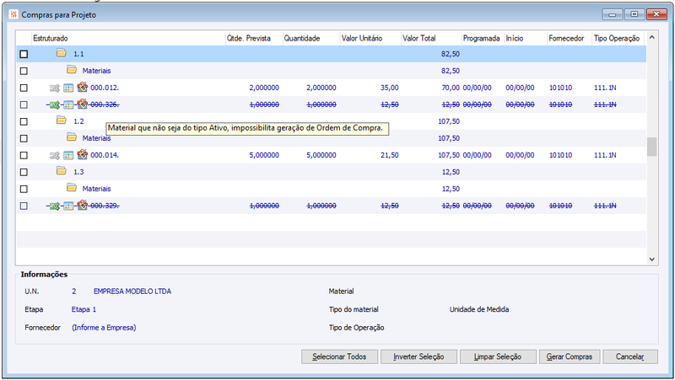Viewport: 675px width, 380px height.
Task: Click the 5,000000 Qtde. Prevista cell
Action: [264, 155]
